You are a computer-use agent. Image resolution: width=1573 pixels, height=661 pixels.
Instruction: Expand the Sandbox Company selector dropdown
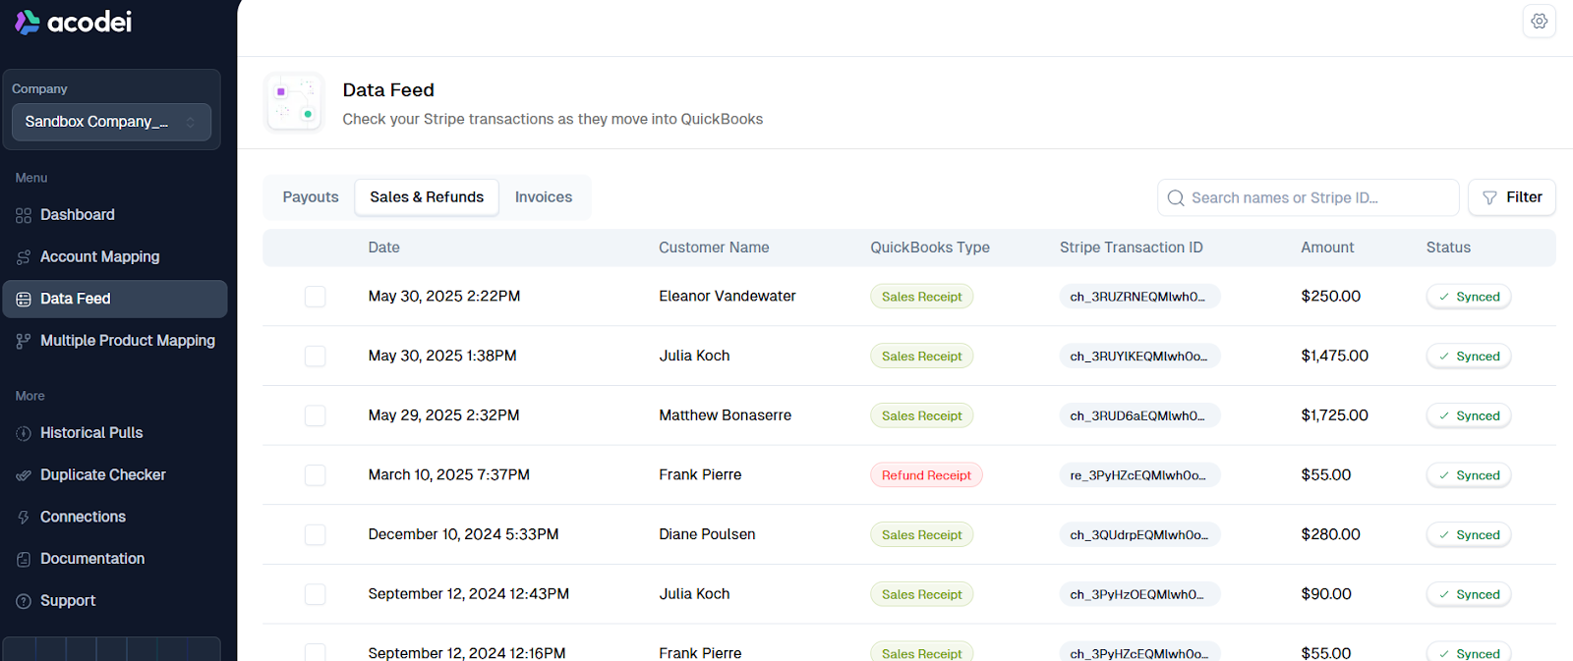click(111, 122)
